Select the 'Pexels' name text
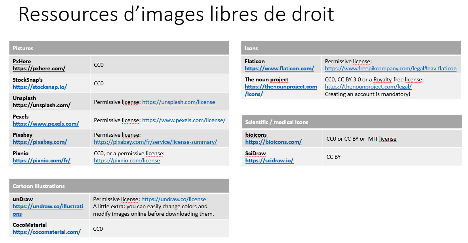 [x=21, y=117]
